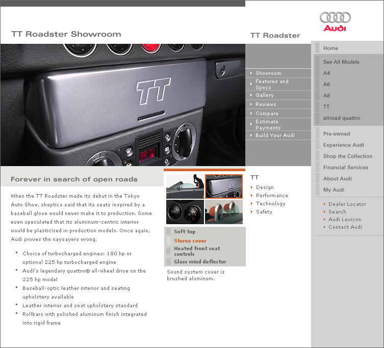This screenshot has height=348, width=384.
Task: Open allroad quattro model page
Action: 342,118
